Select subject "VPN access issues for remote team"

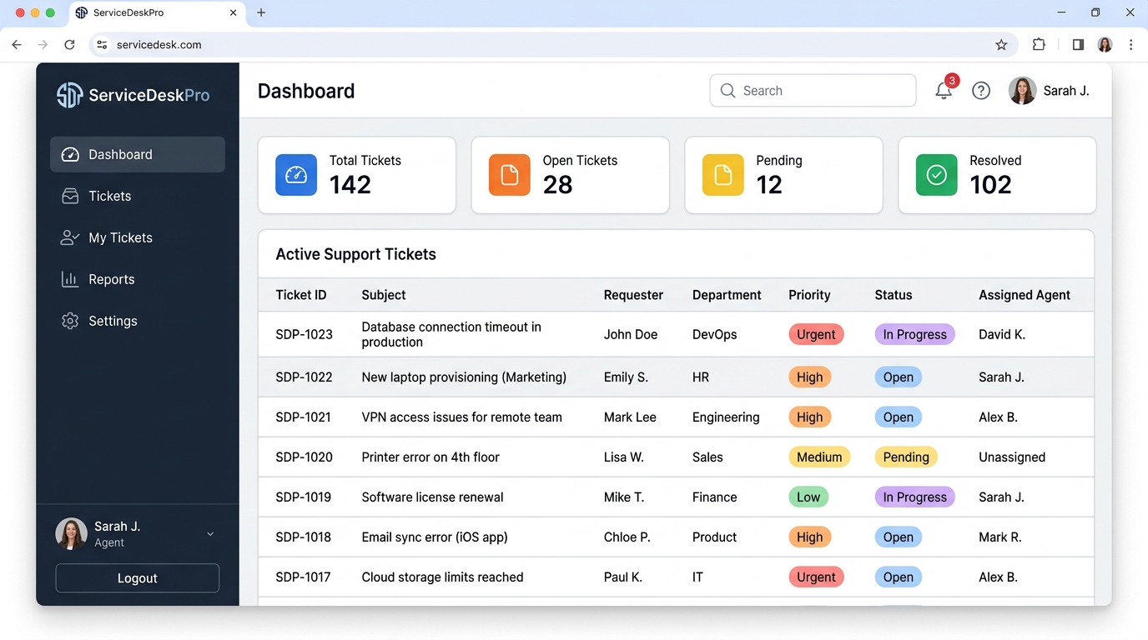pos(462,417)
